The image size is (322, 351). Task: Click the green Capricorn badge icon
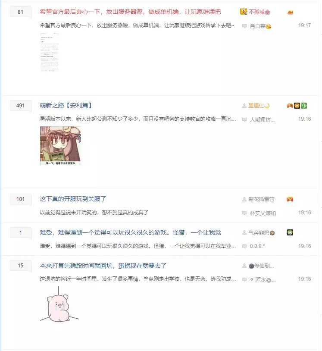(303, 106)
